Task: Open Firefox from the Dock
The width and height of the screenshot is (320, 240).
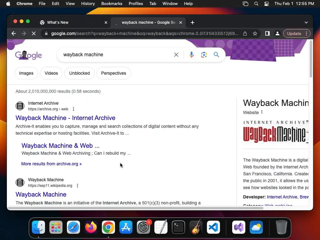Action: click(x=91, y=227)
